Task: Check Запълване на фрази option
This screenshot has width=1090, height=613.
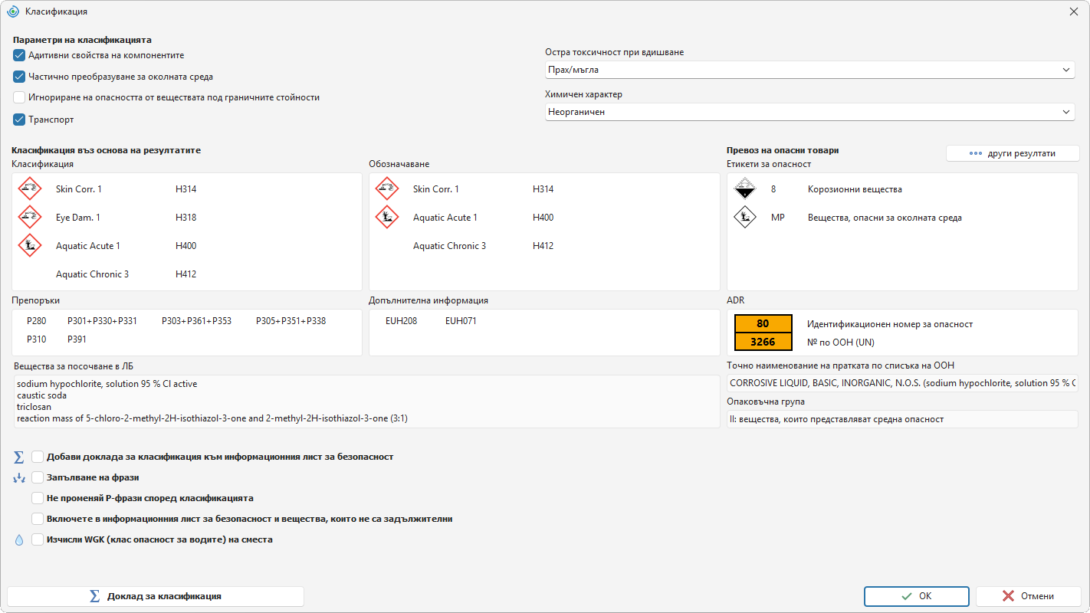Action: pos(38,477)
